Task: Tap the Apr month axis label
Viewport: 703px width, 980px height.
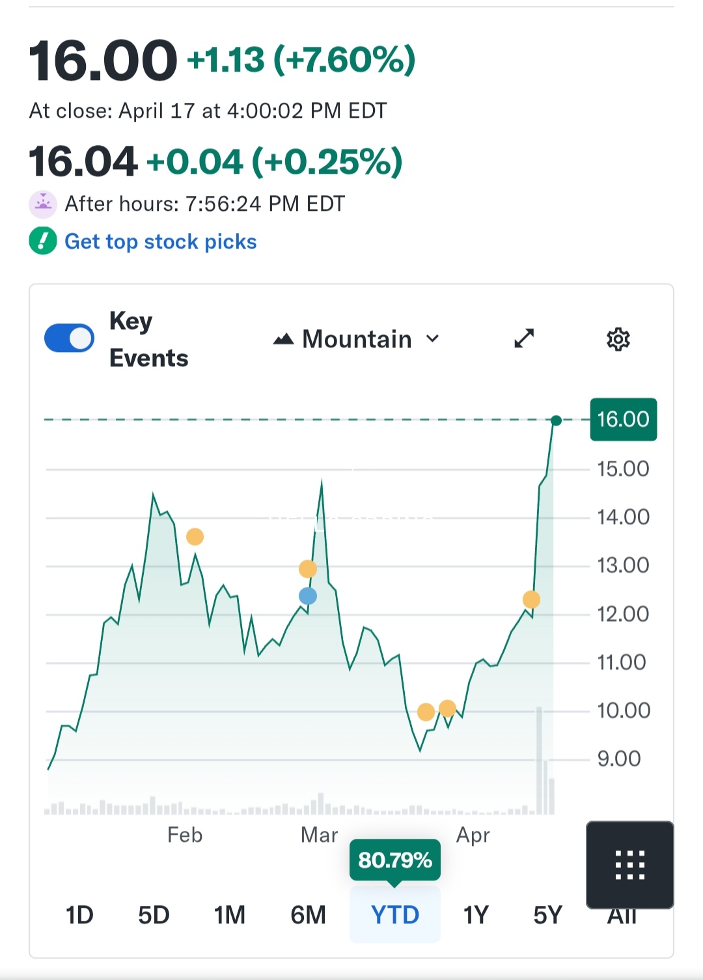Action: (x=473, y=836)
